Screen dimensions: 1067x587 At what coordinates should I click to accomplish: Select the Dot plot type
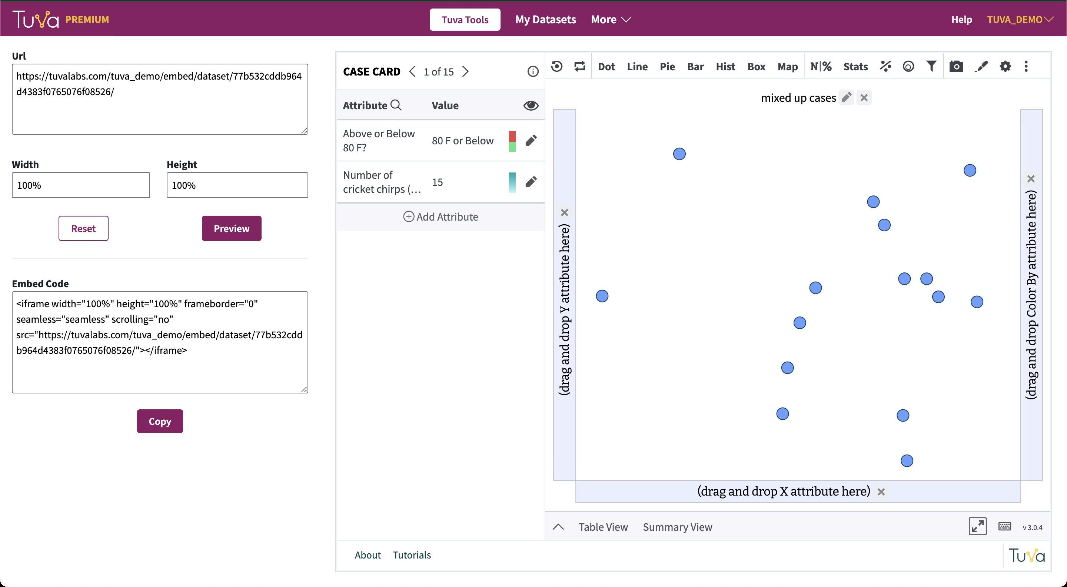[x=606, y=66]
